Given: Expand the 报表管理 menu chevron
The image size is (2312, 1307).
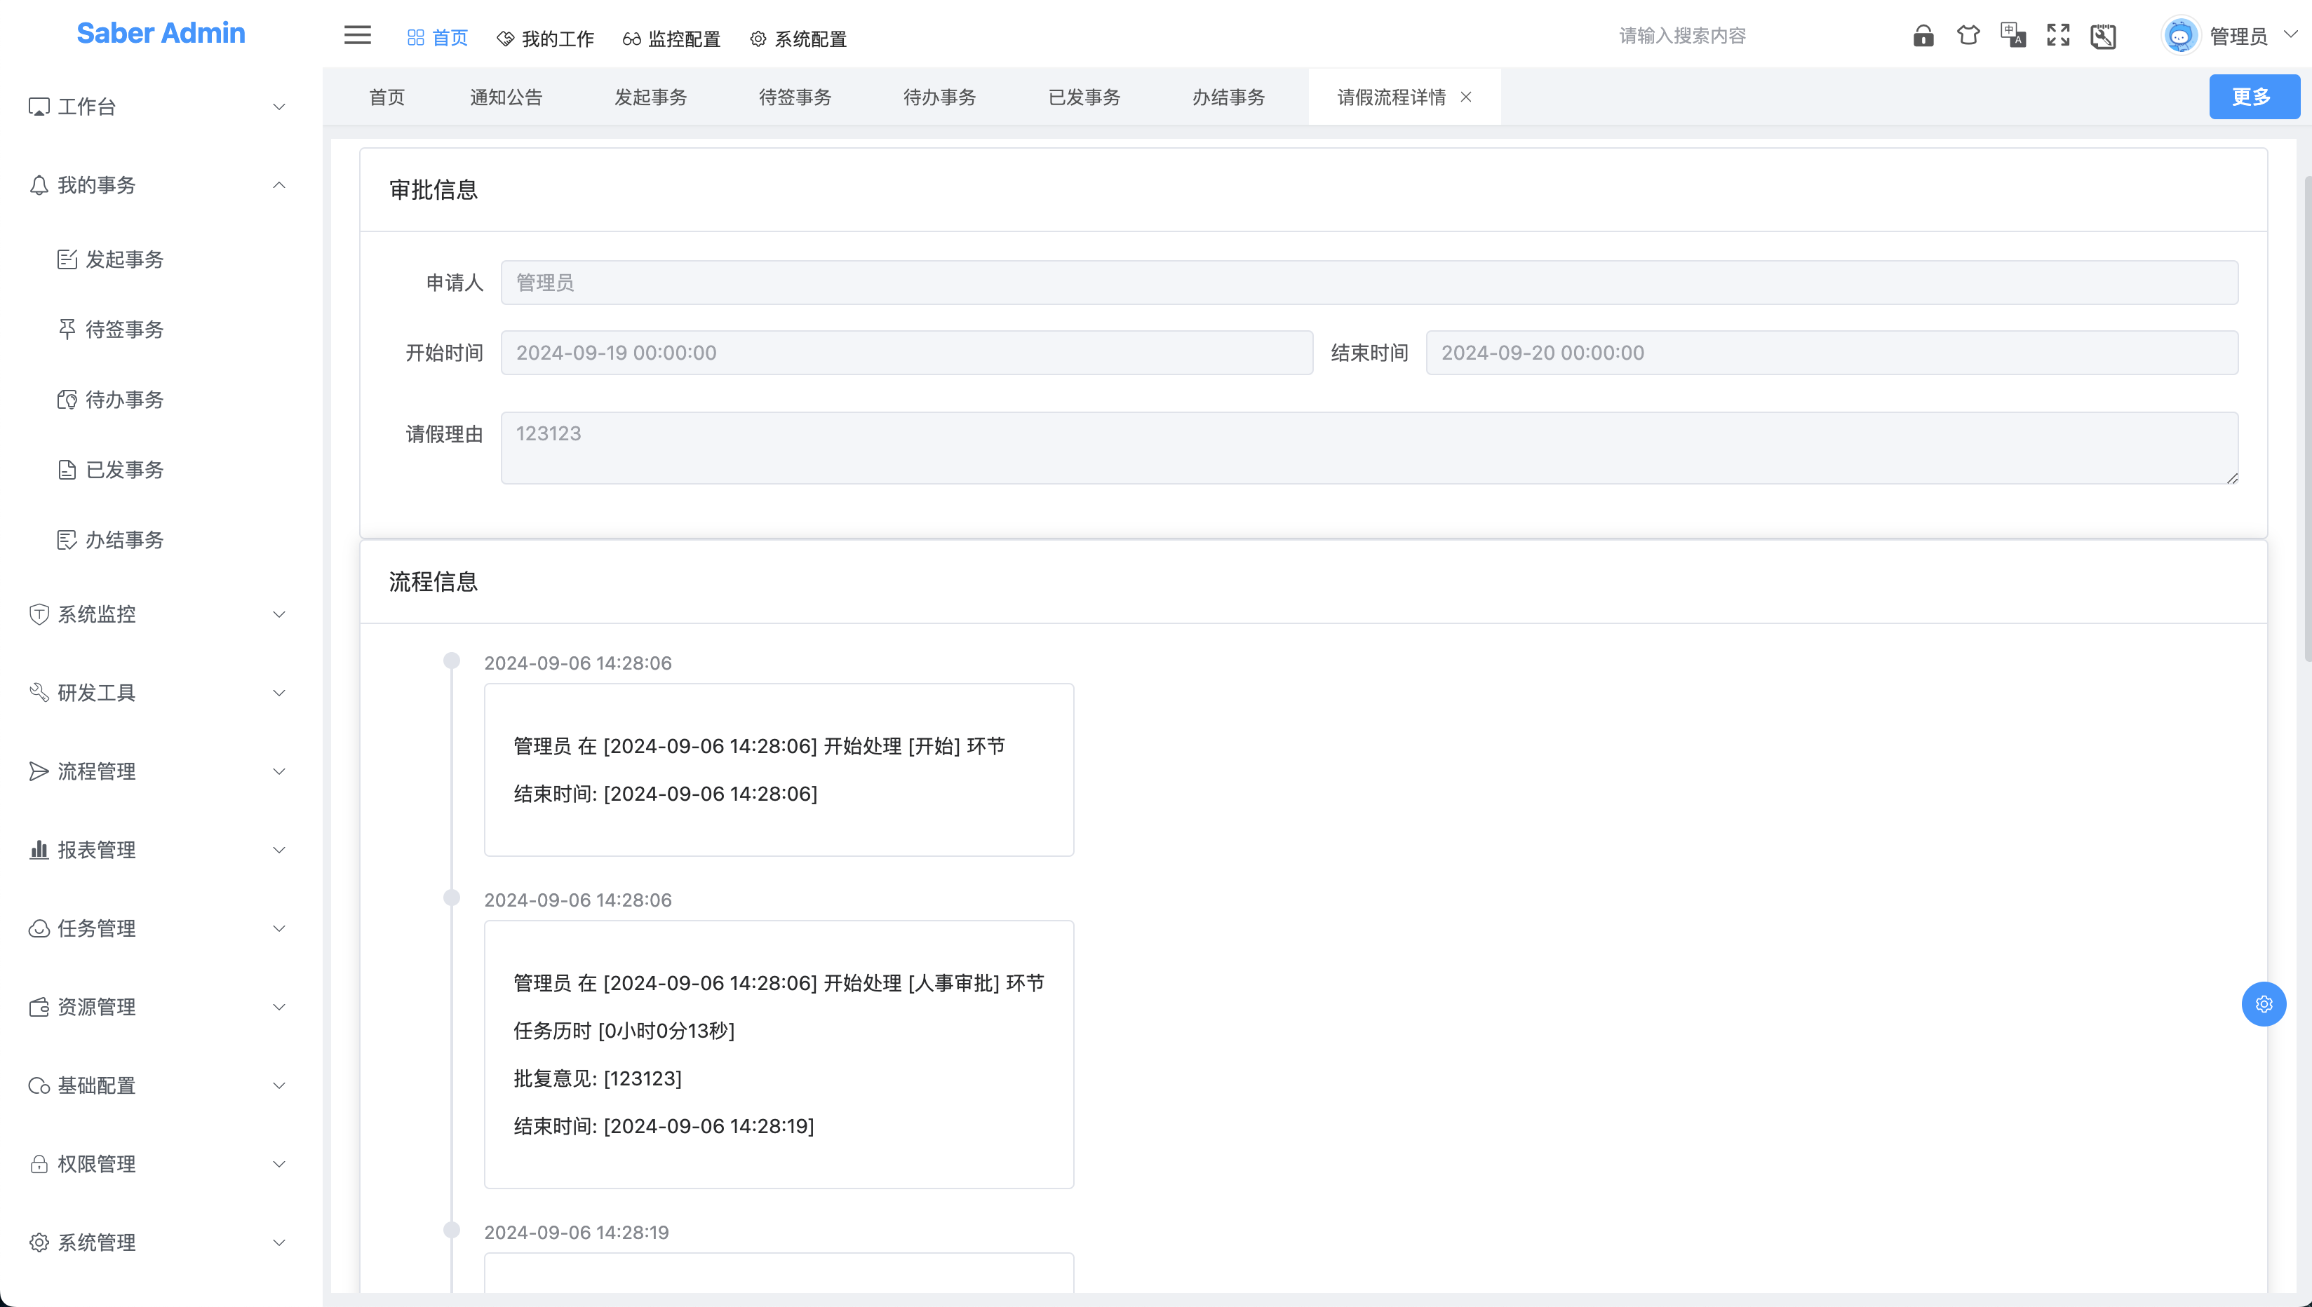Looking at the screenshot, I should coord(279,850).
